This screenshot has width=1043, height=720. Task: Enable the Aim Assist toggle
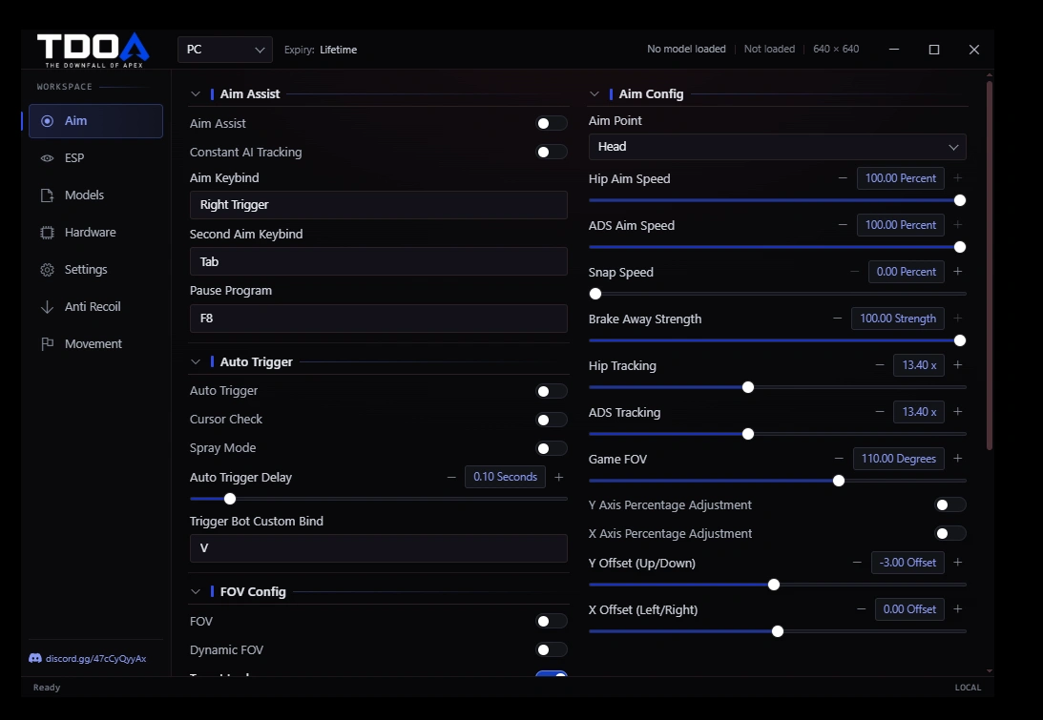click(x=552, y=123)
